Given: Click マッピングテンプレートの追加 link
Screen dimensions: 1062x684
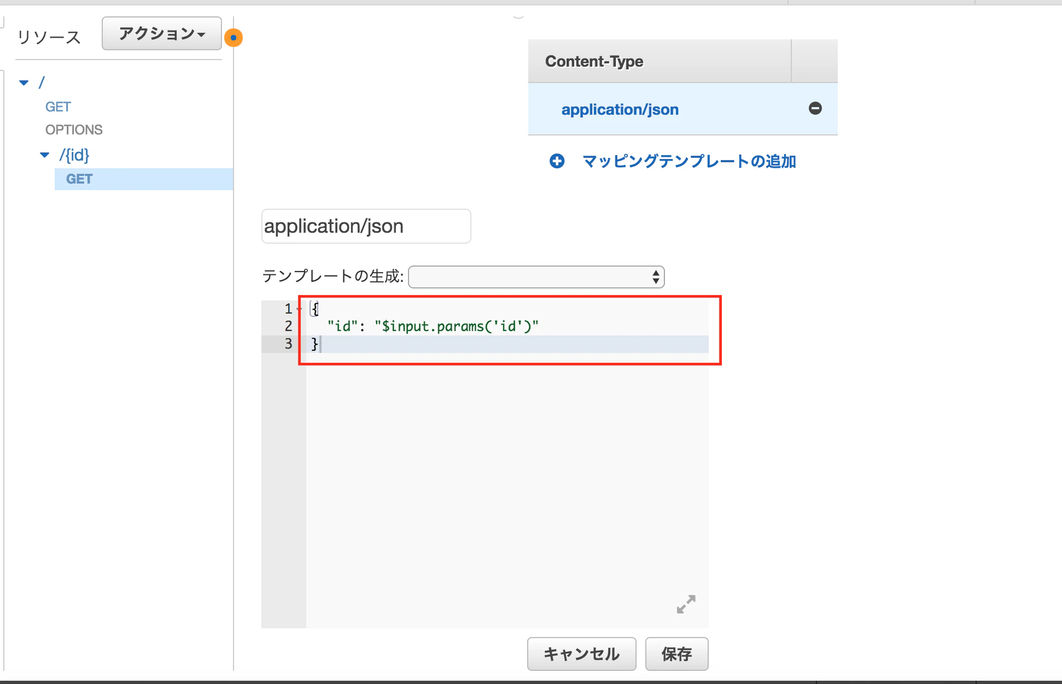Looking at the screenshot, I should 689,161.
